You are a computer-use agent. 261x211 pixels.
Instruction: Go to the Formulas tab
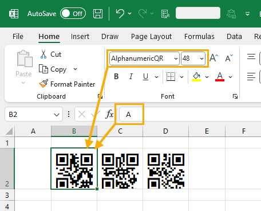[x=199, y=36]
